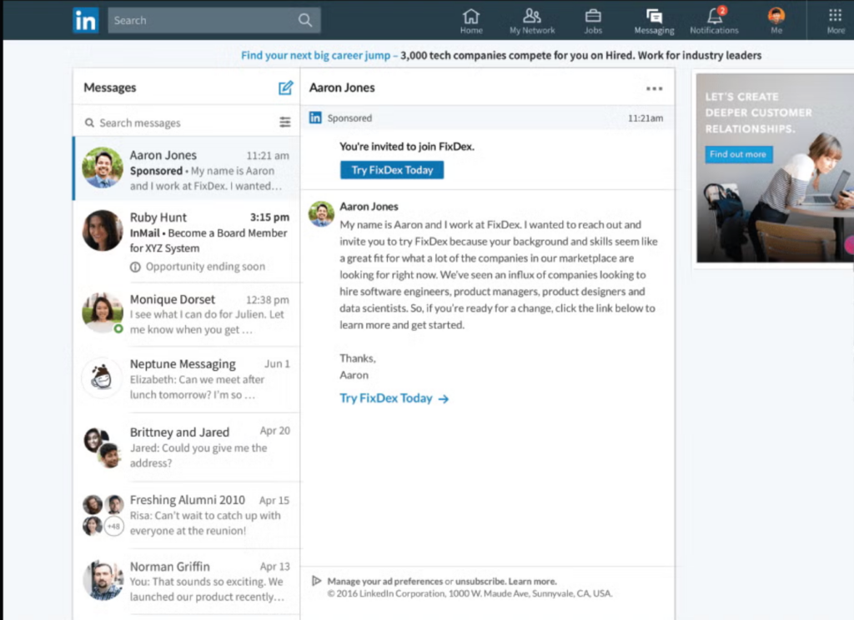
Task: Click Ruby Hunt's profile photo
Action: point(103,231)
